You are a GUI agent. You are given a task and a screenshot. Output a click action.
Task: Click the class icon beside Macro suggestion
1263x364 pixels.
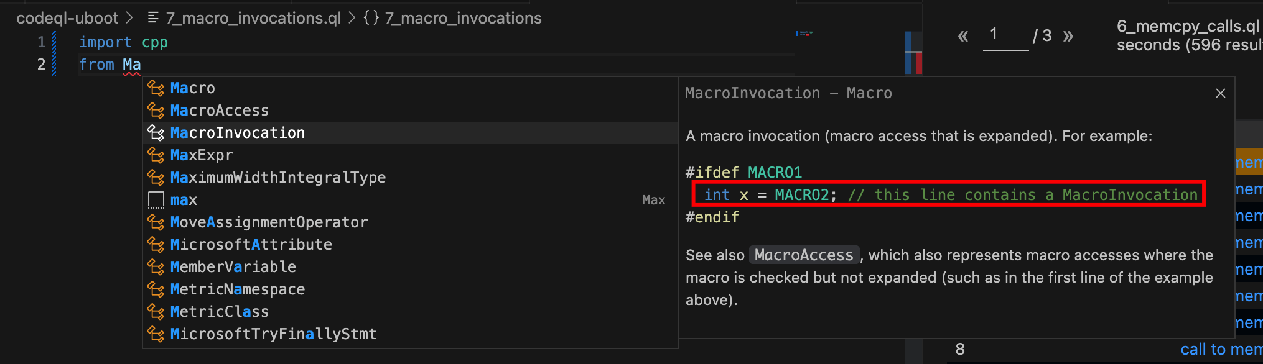(156, 88)
